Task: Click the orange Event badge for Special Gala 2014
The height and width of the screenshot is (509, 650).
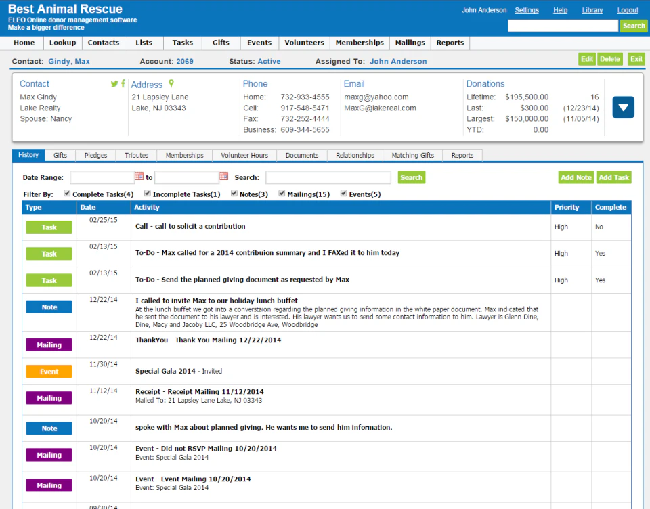Action: pos(48,372)
